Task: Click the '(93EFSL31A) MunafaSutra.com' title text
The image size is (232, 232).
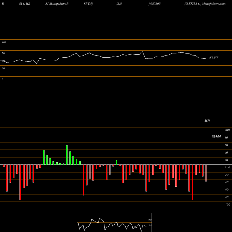Action: (205, 4)
